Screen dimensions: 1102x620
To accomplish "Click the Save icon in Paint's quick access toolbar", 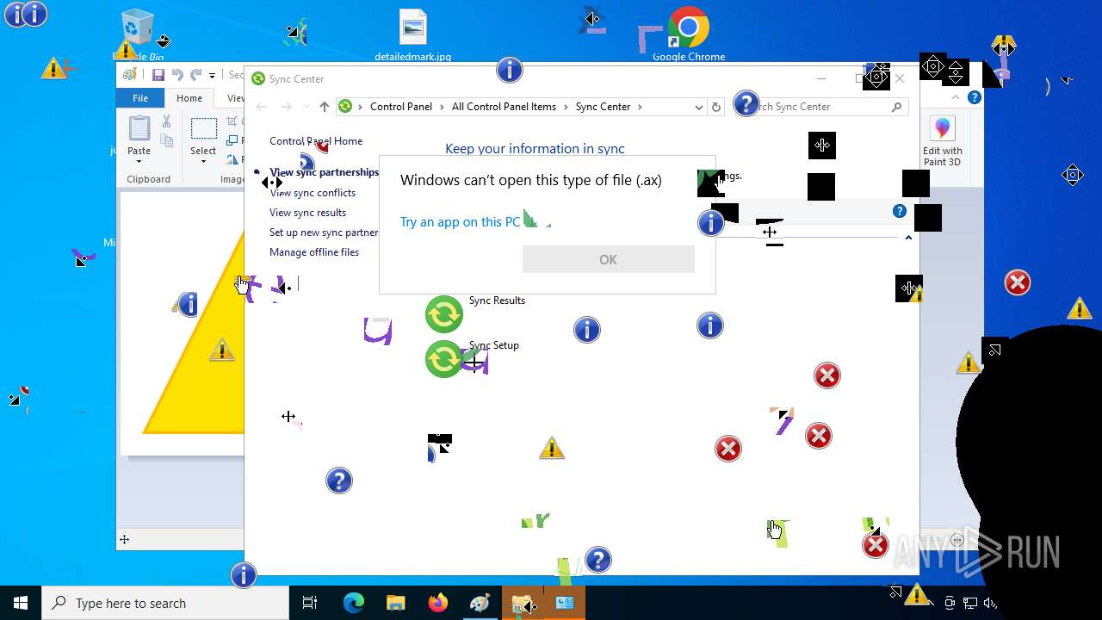I will pyautogui.click(x=158, y=75).
